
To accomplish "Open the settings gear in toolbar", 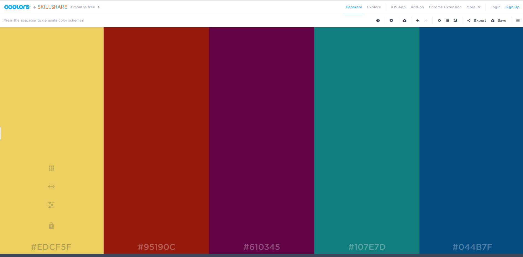I will [391, 20].
